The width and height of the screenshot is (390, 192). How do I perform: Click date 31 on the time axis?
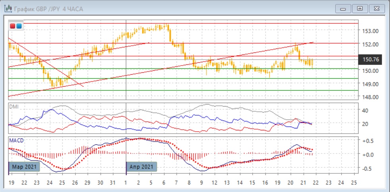point(113,182)
